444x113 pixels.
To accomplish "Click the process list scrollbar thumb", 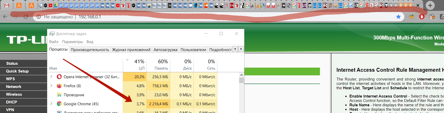I will coord(241,80).
